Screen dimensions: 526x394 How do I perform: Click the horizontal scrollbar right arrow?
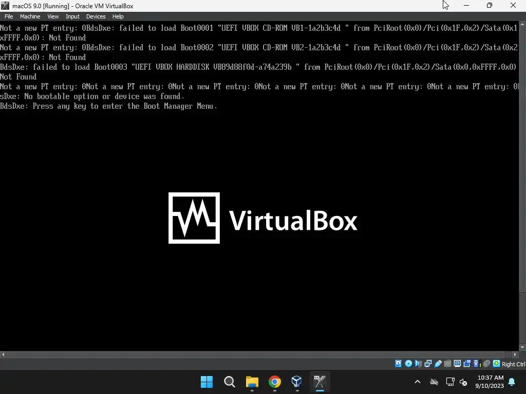516,354
